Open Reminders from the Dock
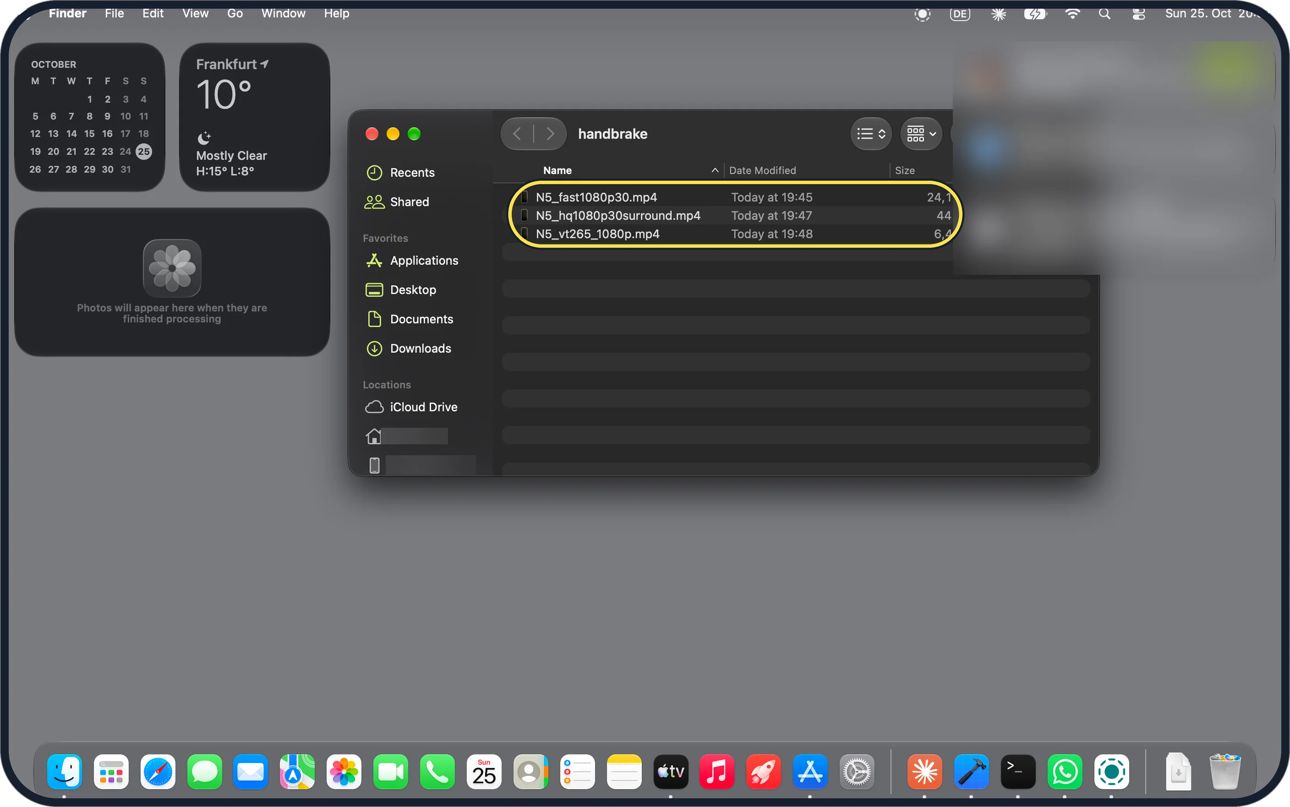The width and height of the screenshot is (1290, 807). pyautogui.click(x=577, y=771)
